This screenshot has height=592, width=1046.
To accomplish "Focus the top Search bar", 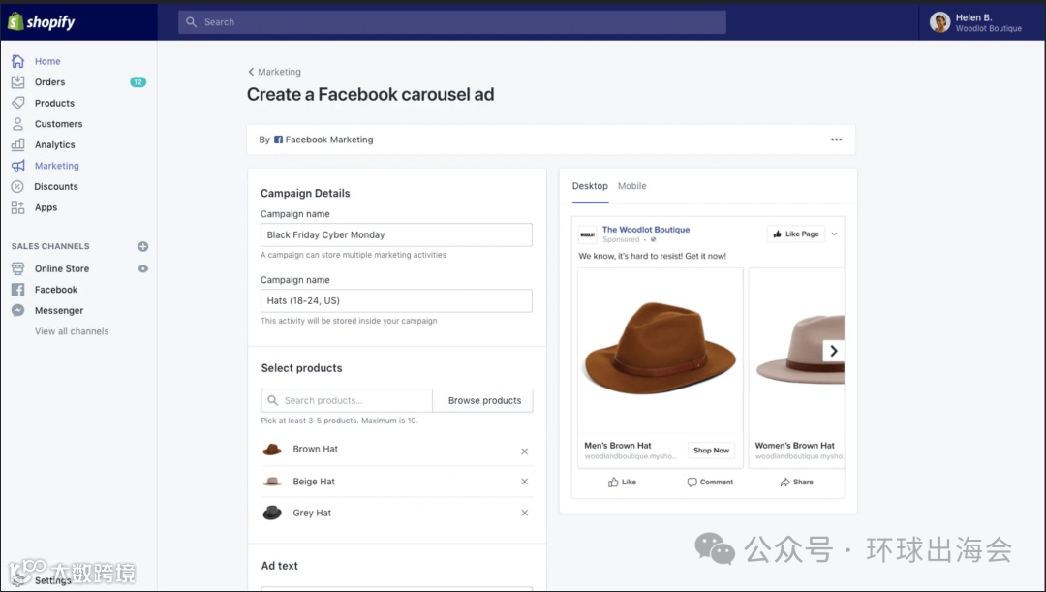I will (452, 22).
